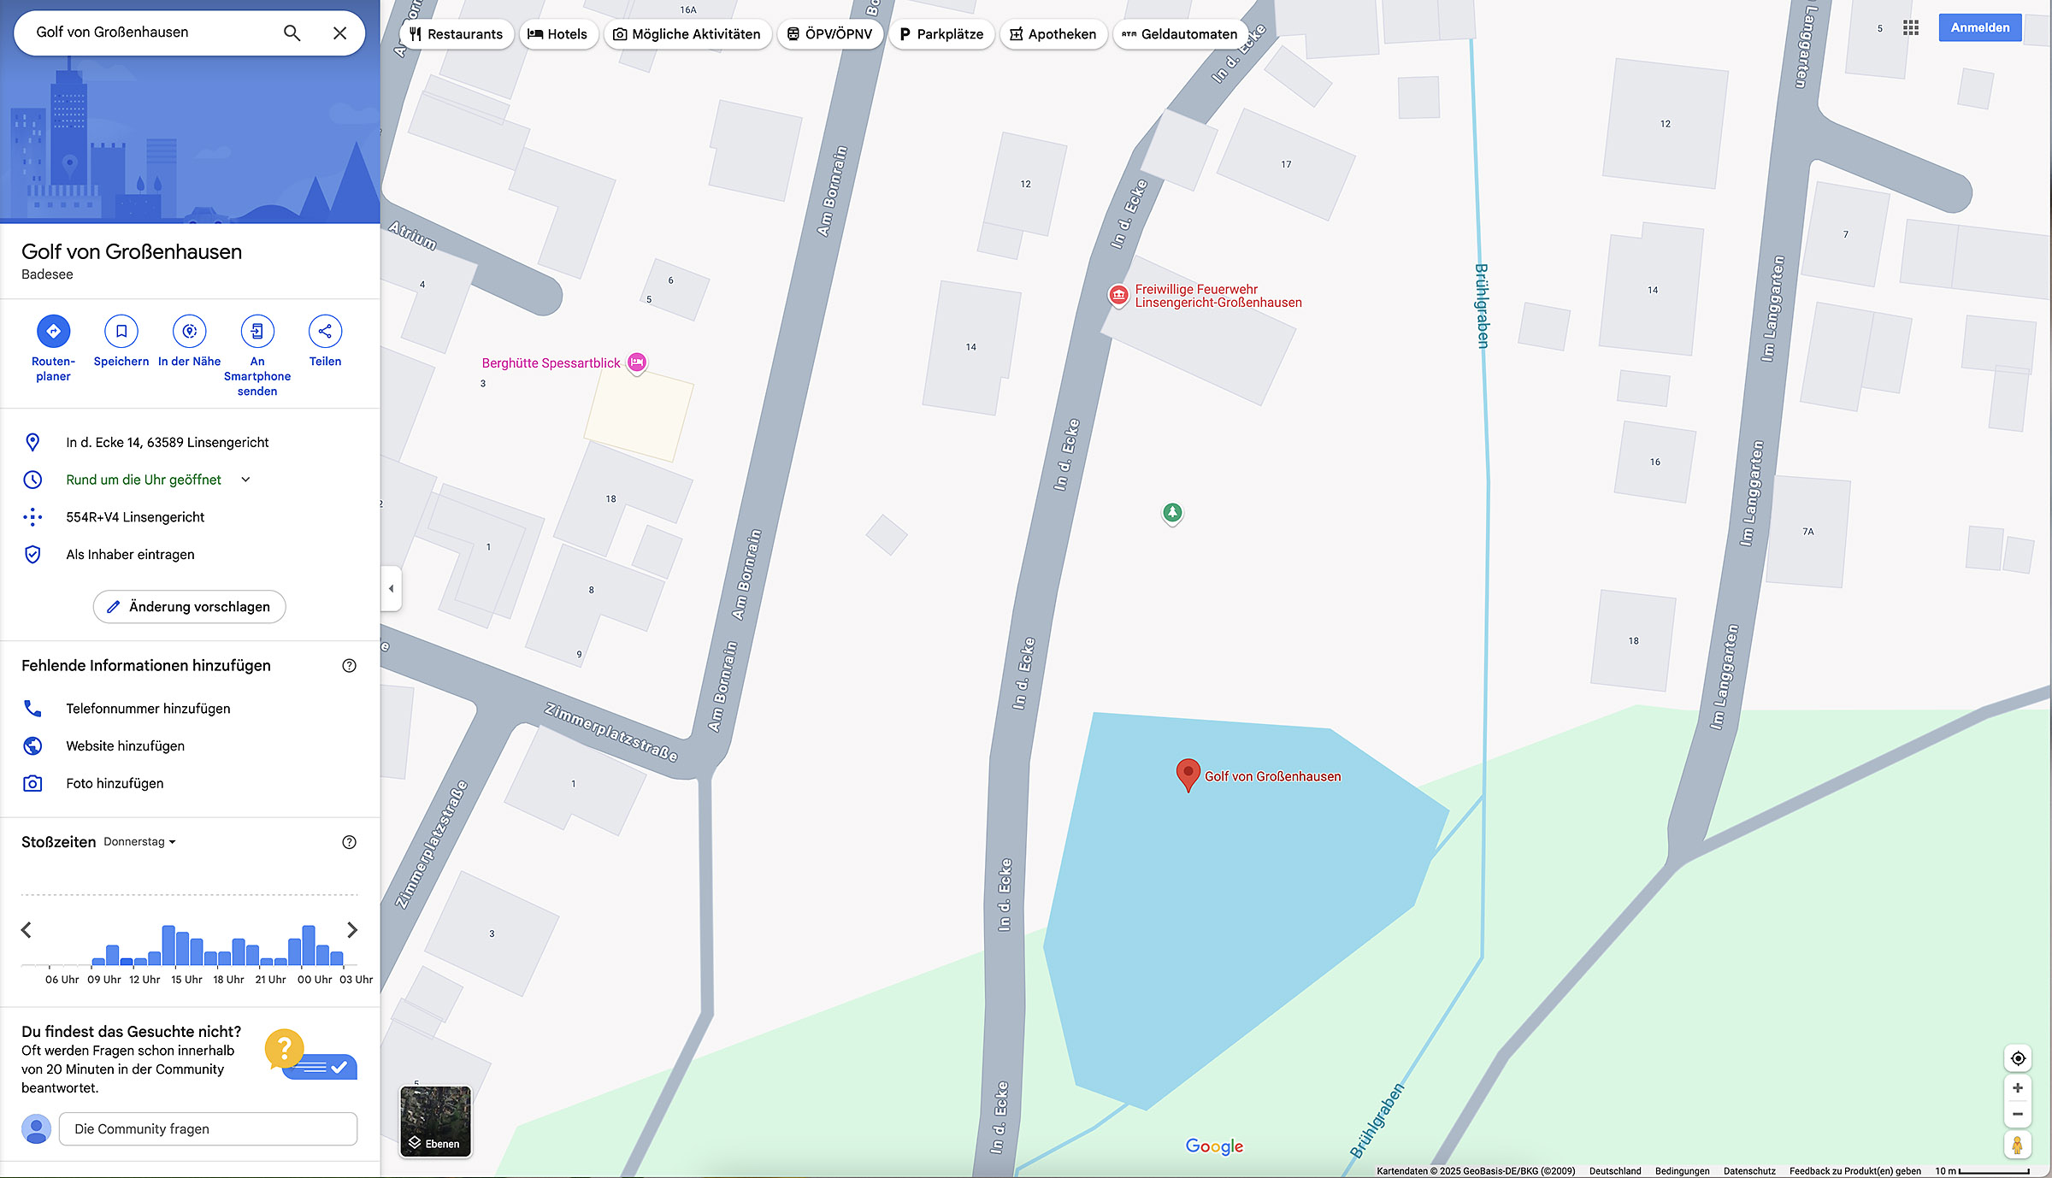Click An Smartphone senden icon

point(257,331)
